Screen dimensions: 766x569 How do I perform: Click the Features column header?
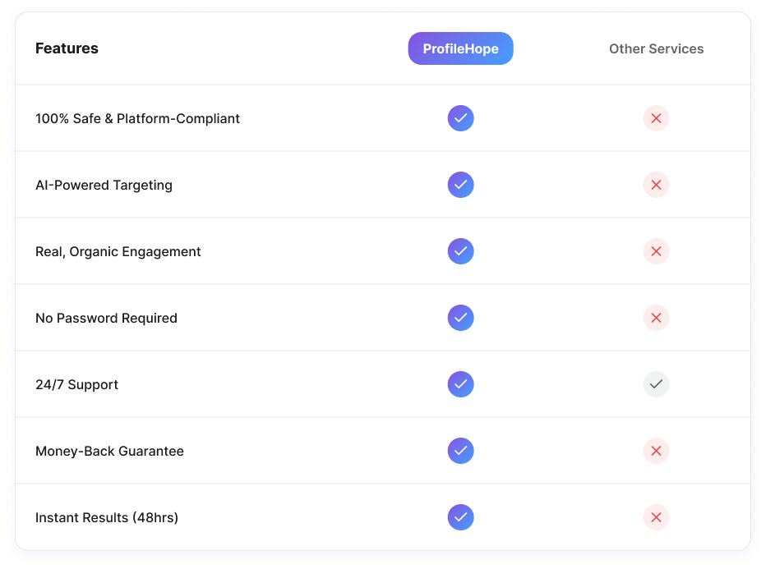point(67,48)
